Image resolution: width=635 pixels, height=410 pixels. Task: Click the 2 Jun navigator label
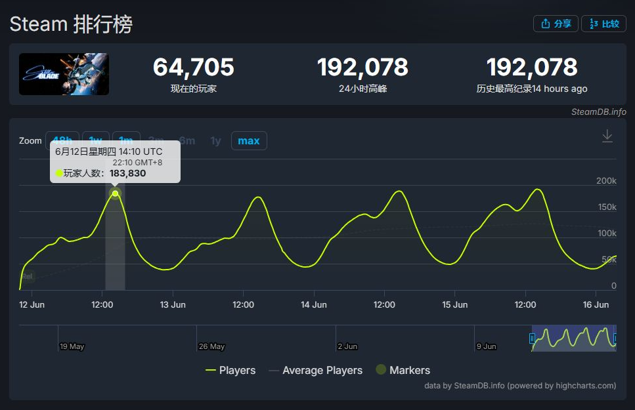(347, 346)
